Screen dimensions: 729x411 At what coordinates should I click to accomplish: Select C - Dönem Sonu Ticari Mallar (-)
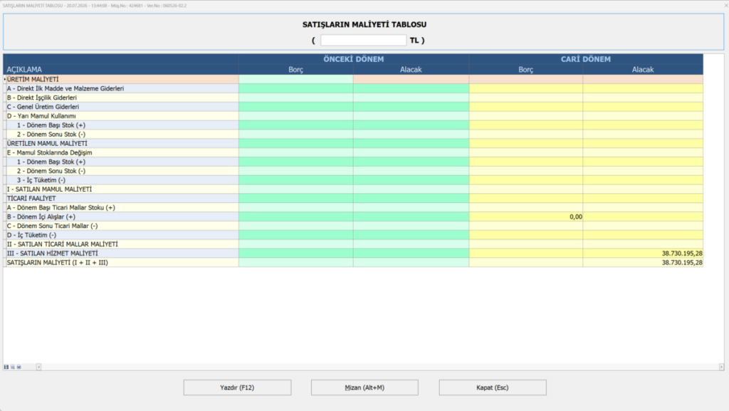pyautogui.click(x=353, y=226)
